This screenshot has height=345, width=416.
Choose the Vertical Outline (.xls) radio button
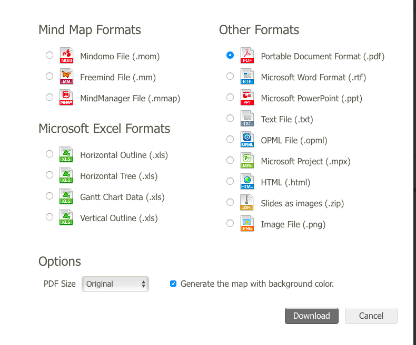(x=49, y=217)
